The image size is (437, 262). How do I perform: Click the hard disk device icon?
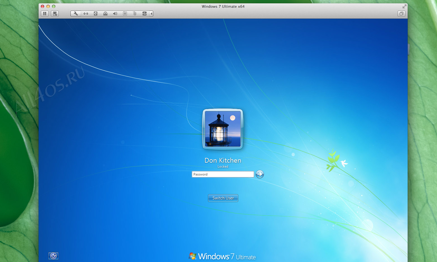point(96,14)
